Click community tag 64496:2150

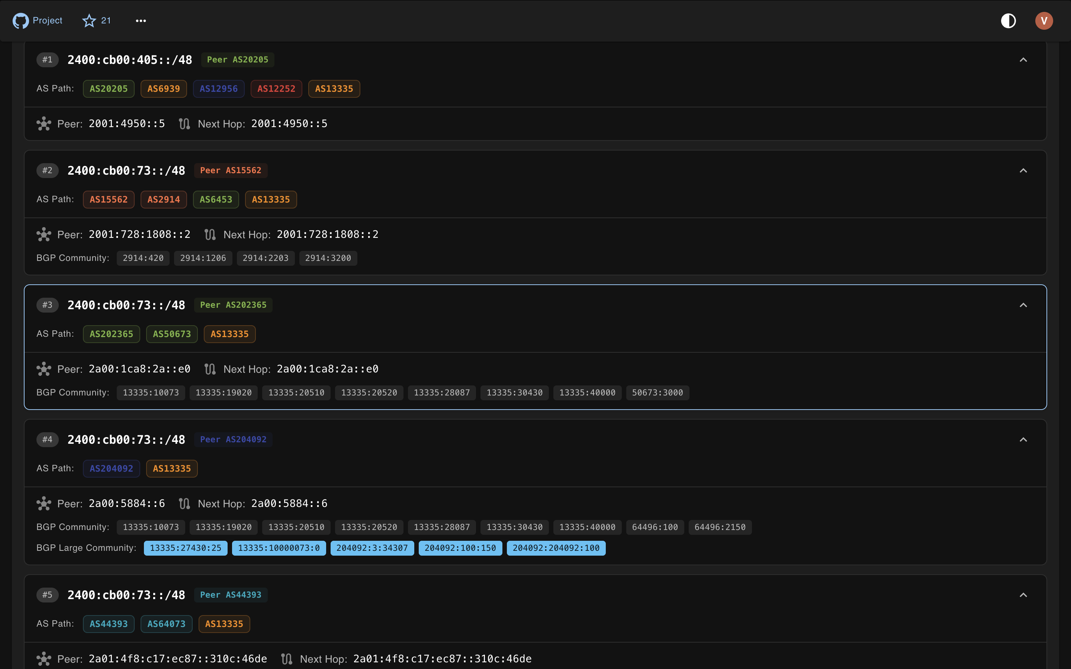[x=720, y=527]
